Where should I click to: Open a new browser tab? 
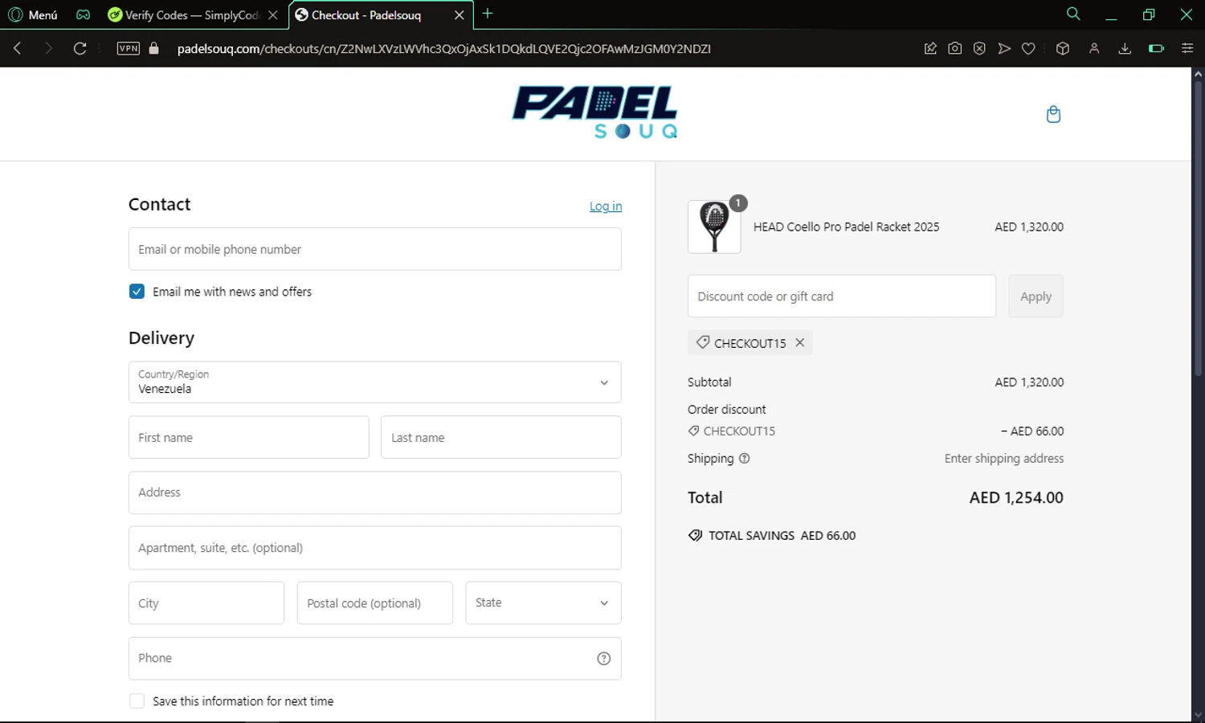click(x=488, y=14)
